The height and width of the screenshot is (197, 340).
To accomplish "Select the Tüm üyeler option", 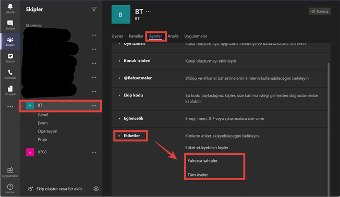I will point(198,175).
